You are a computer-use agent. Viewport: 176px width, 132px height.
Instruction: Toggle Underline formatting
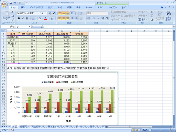pos(27,18)
